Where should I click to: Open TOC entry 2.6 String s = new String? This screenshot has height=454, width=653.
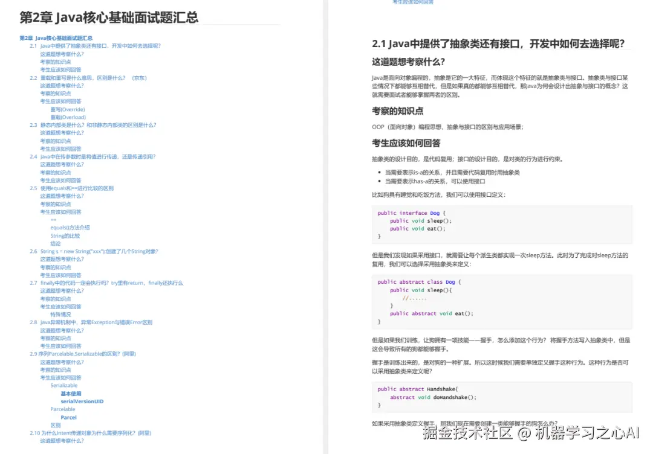point(94,251)
